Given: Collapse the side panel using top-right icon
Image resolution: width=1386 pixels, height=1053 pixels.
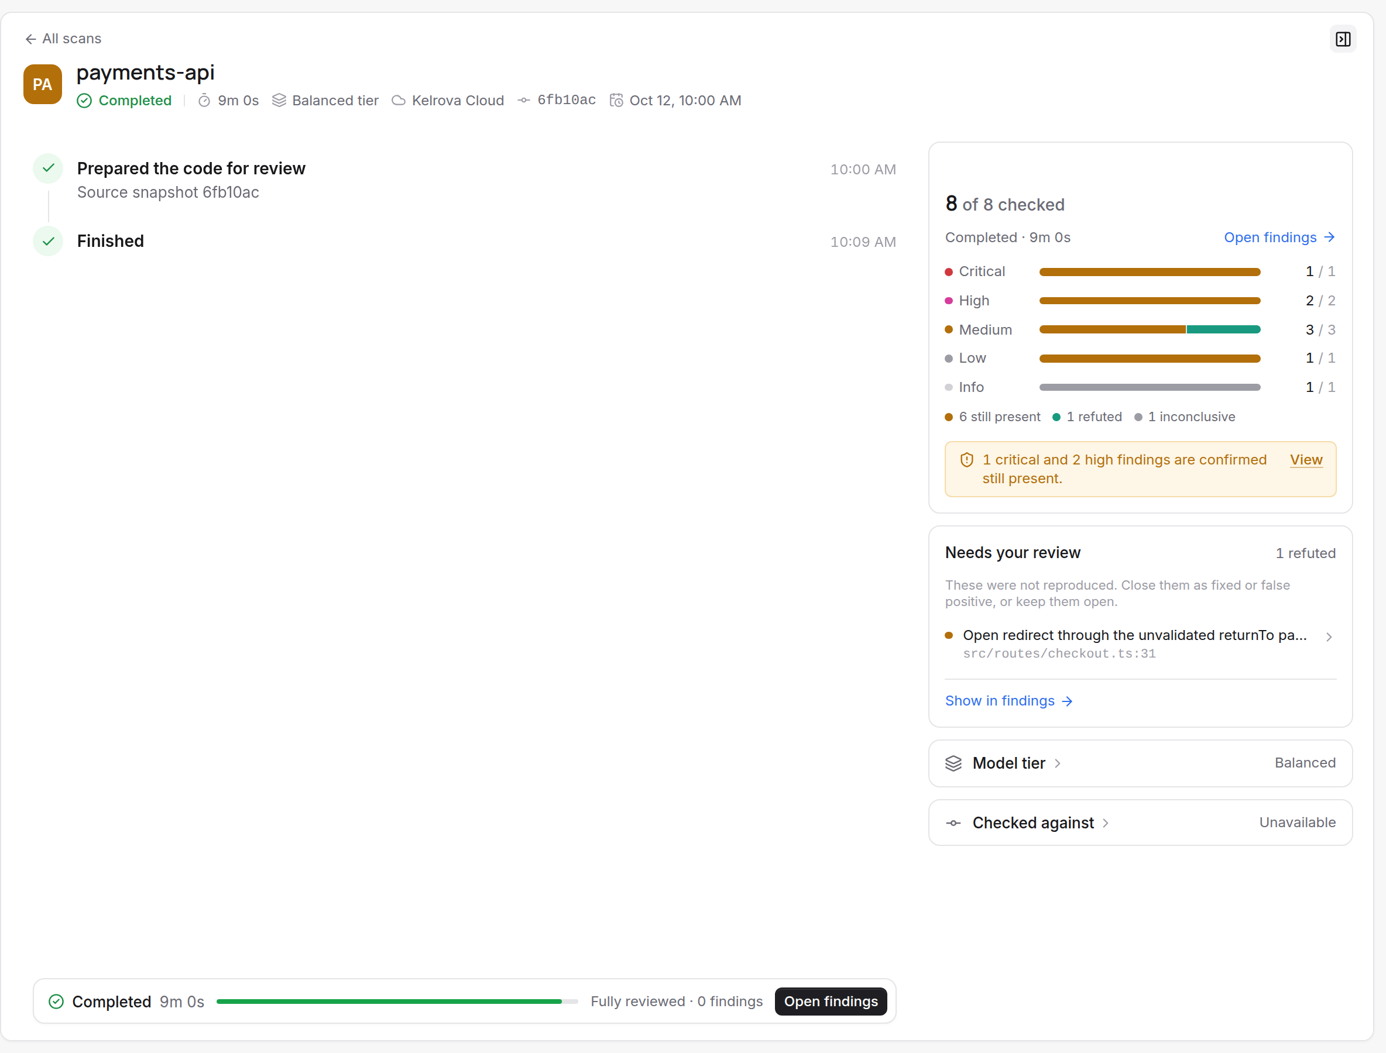Looking at the screenshot, I should point(1343,39).
